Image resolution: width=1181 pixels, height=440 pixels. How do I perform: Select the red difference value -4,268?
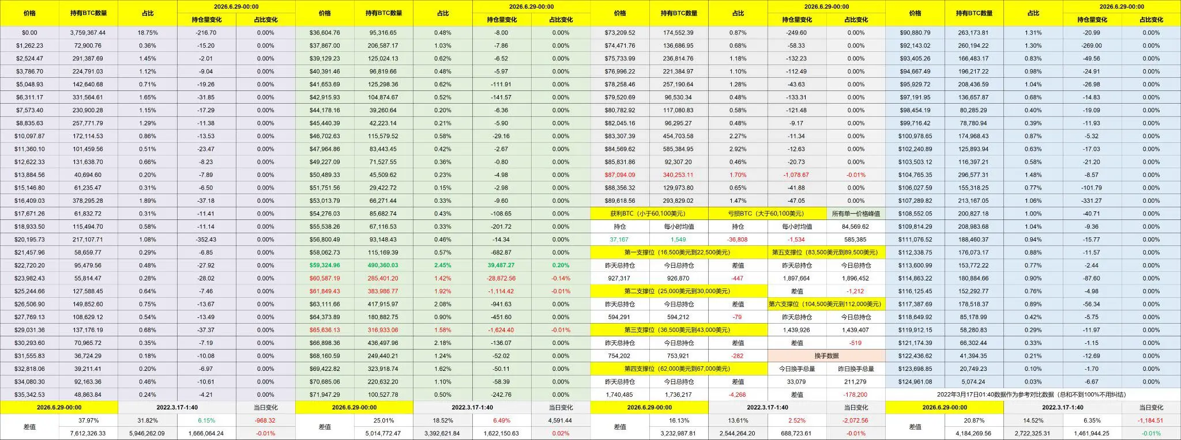738,395
